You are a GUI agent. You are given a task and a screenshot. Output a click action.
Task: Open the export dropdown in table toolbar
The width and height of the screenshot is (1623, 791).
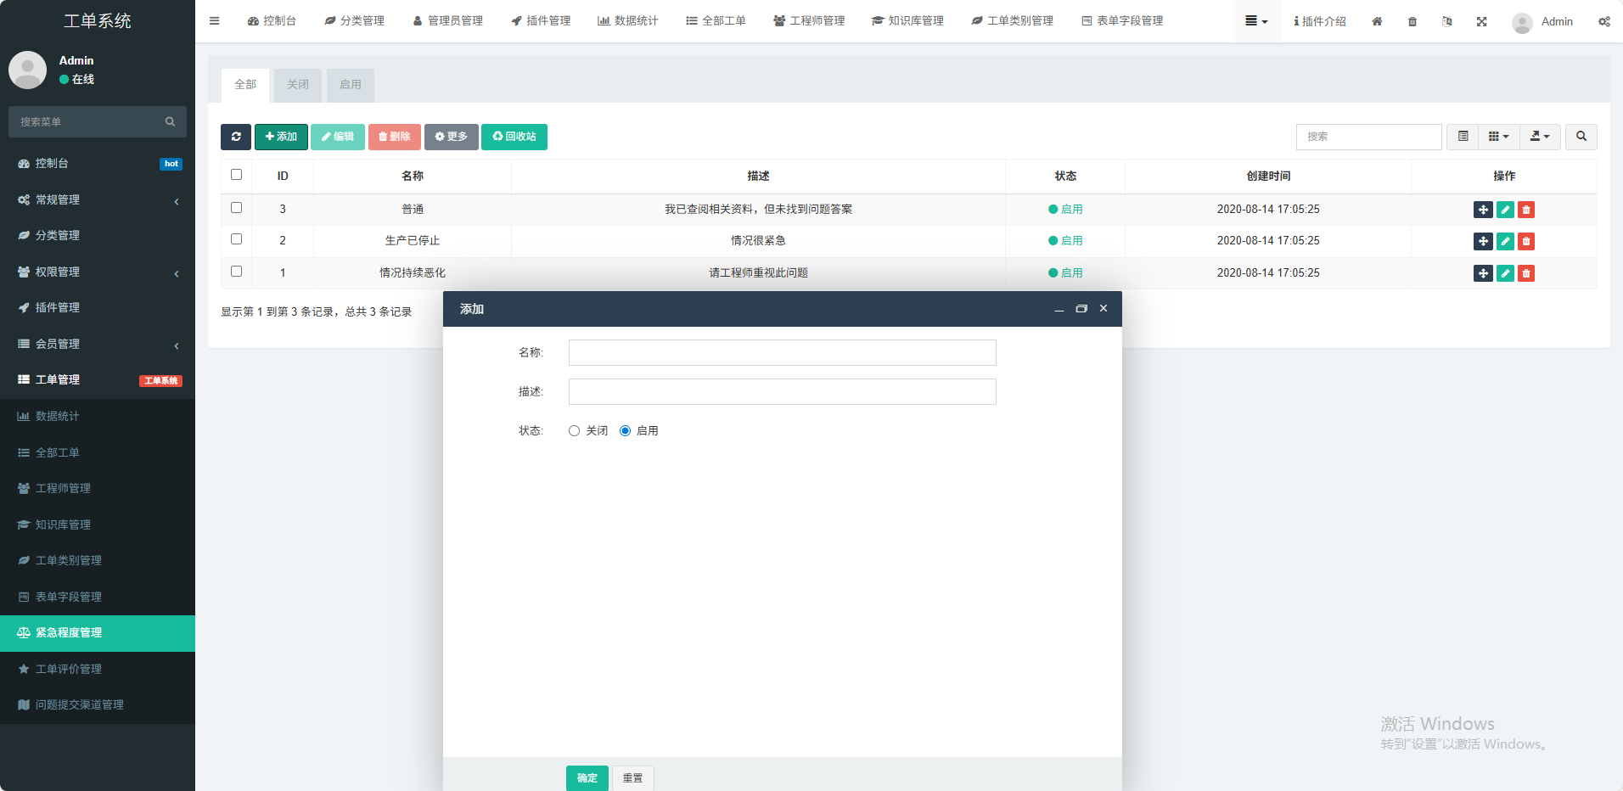pos(1540,137)
